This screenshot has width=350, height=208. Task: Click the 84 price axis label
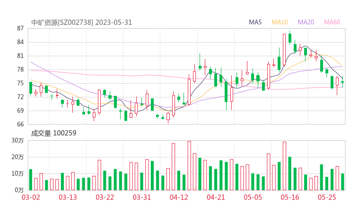20,42
